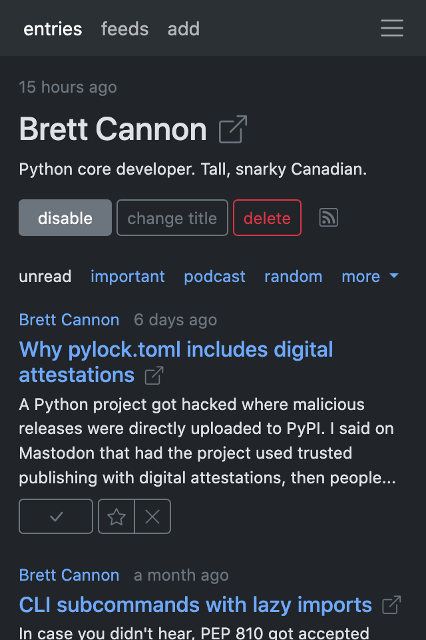Open Brett Cannon's site via external link icon
This screenshot has height=640, width=426.
231,131
